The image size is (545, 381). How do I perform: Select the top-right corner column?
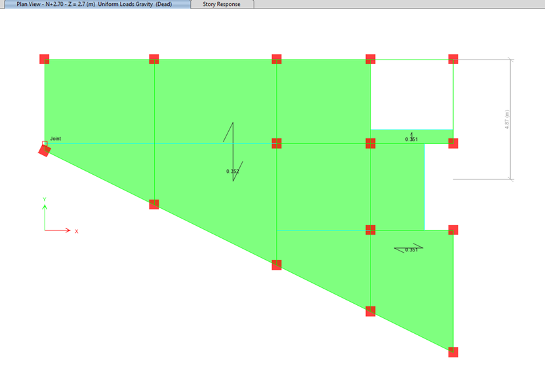click(453, 59)
